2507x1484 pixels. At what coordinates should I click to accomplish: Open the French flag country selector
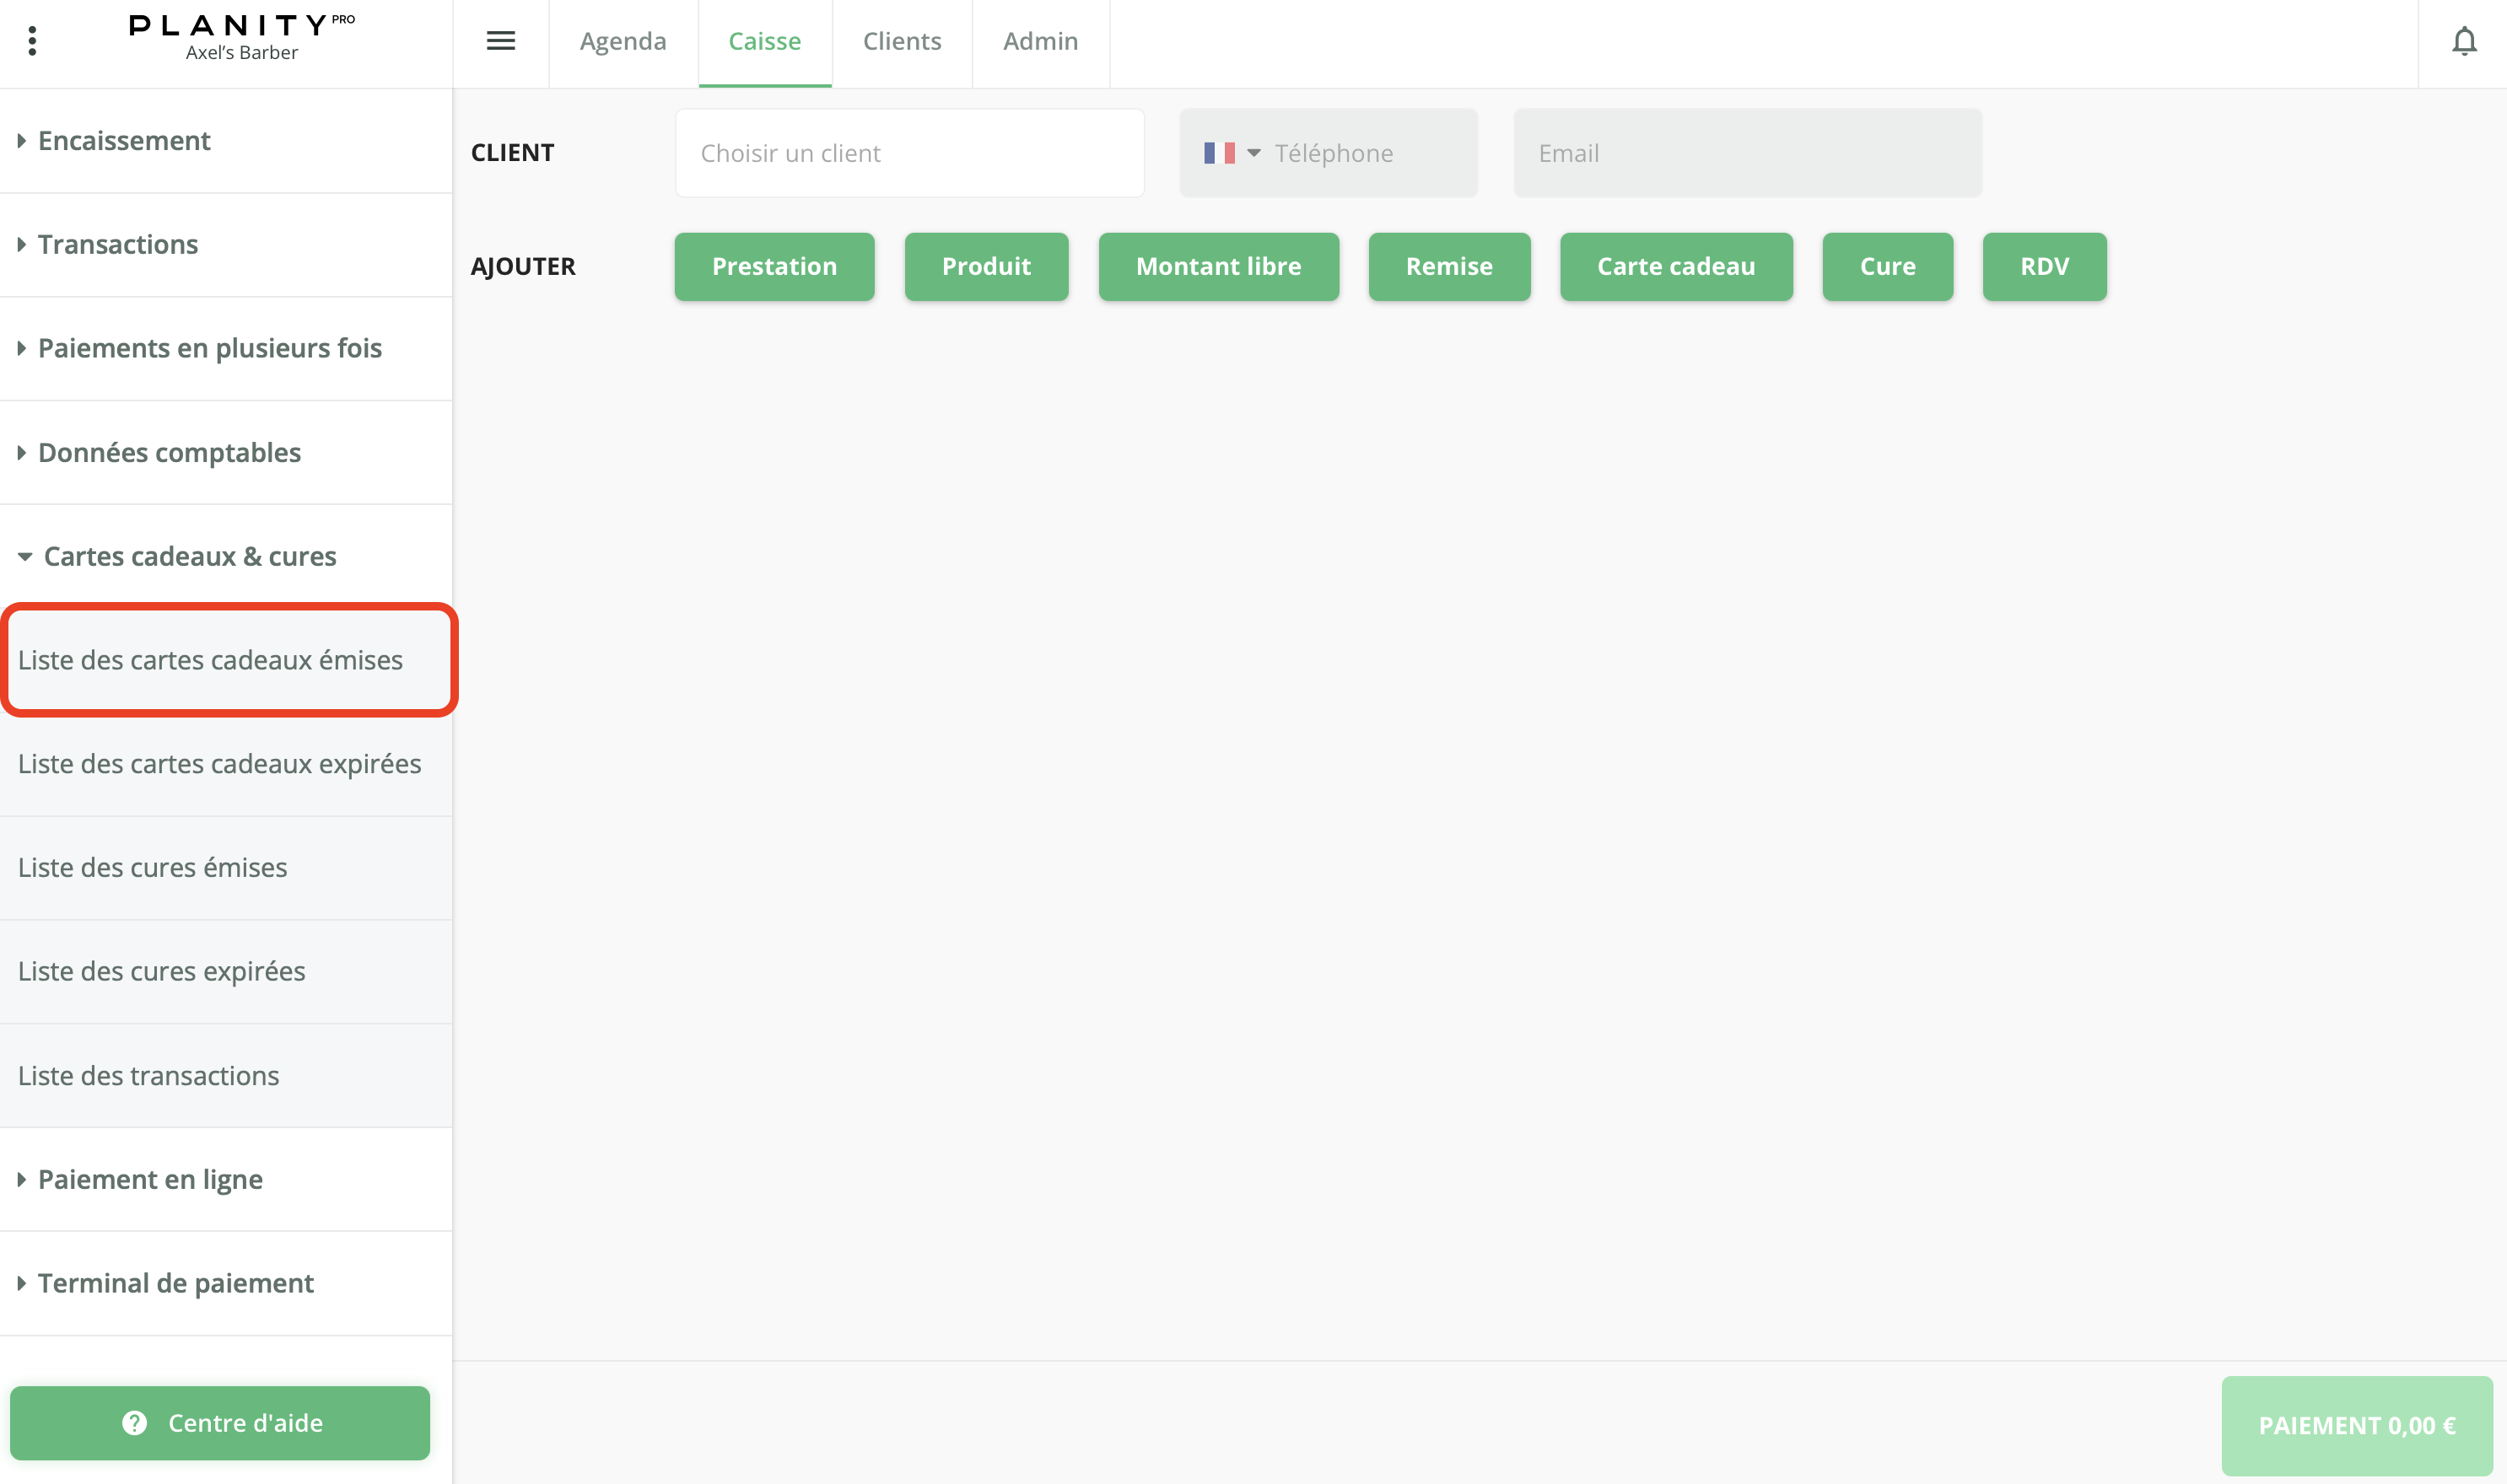coord(1231,153)
